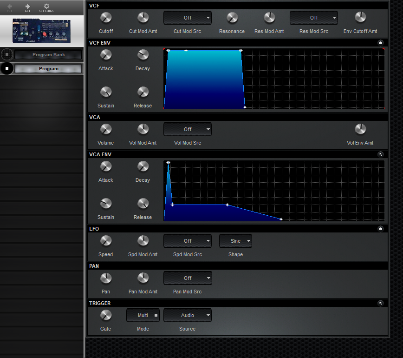Click the VCF ENV Release knob
This screenshot has height=358, width=403.
143,92
